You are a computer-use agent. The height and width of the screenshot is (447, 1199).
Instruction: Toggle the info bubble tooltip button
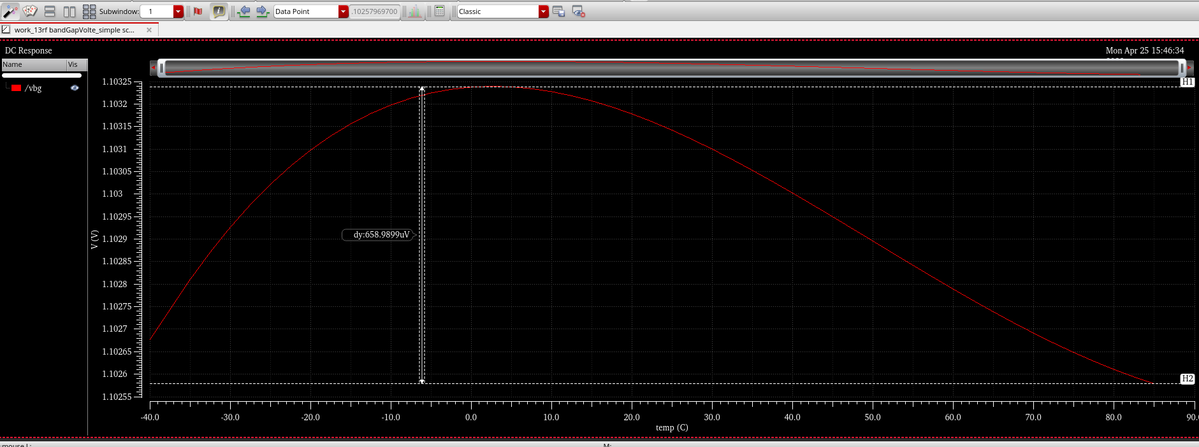tap(219, 11)
